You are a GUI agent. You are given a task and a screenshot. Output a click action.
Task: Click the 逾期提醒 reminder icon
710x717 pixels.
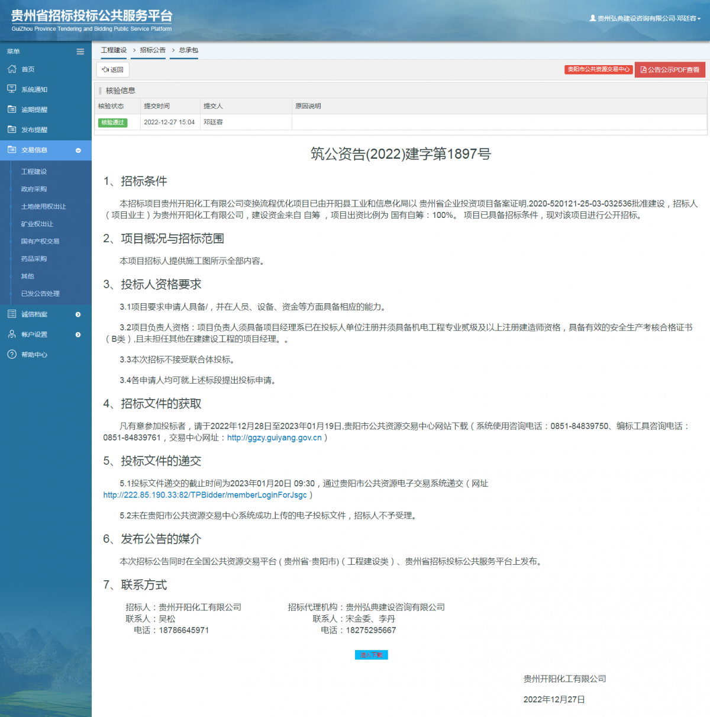11,109
